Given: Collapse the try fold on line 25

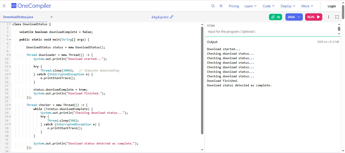Looking at the screenshot, I should [10, 117].
